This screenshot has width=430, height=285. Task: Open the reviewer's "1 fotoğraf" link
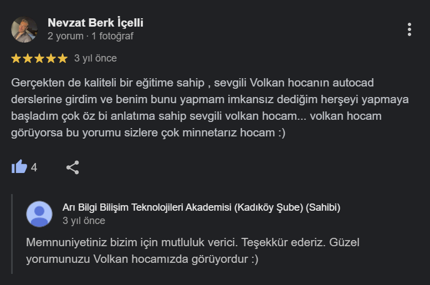(x=112, y=36)
